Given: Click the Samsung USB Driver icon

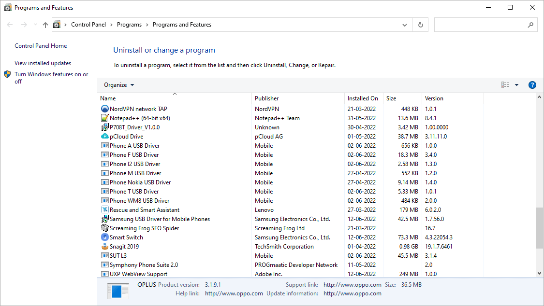Looking at the screenshot, I should pyautogui.click(x=105, y=219).
